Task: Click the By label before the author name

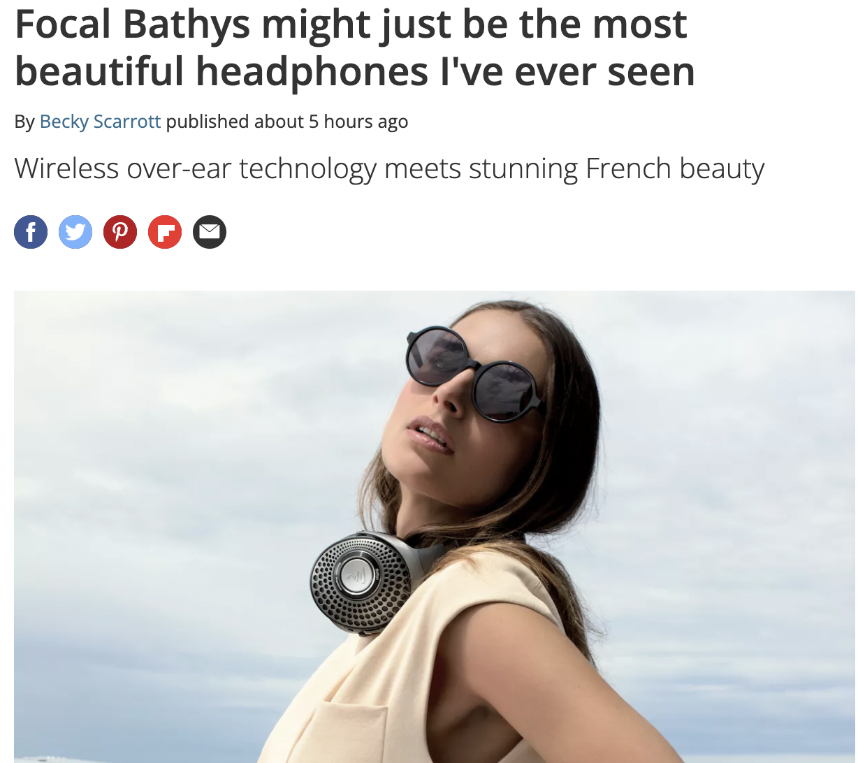Action: pos(24,122)
